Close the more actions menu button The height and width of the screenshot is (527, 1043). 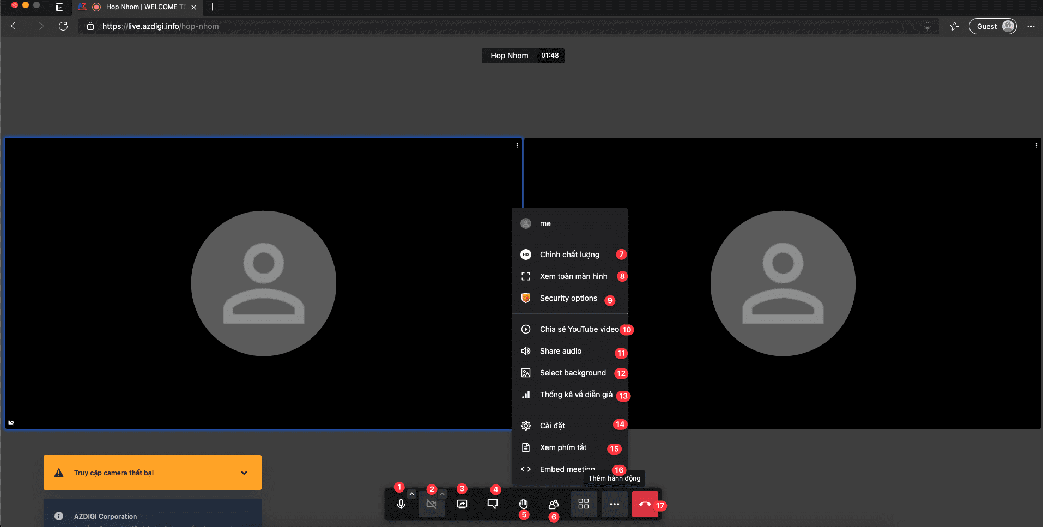click(615, 504)
